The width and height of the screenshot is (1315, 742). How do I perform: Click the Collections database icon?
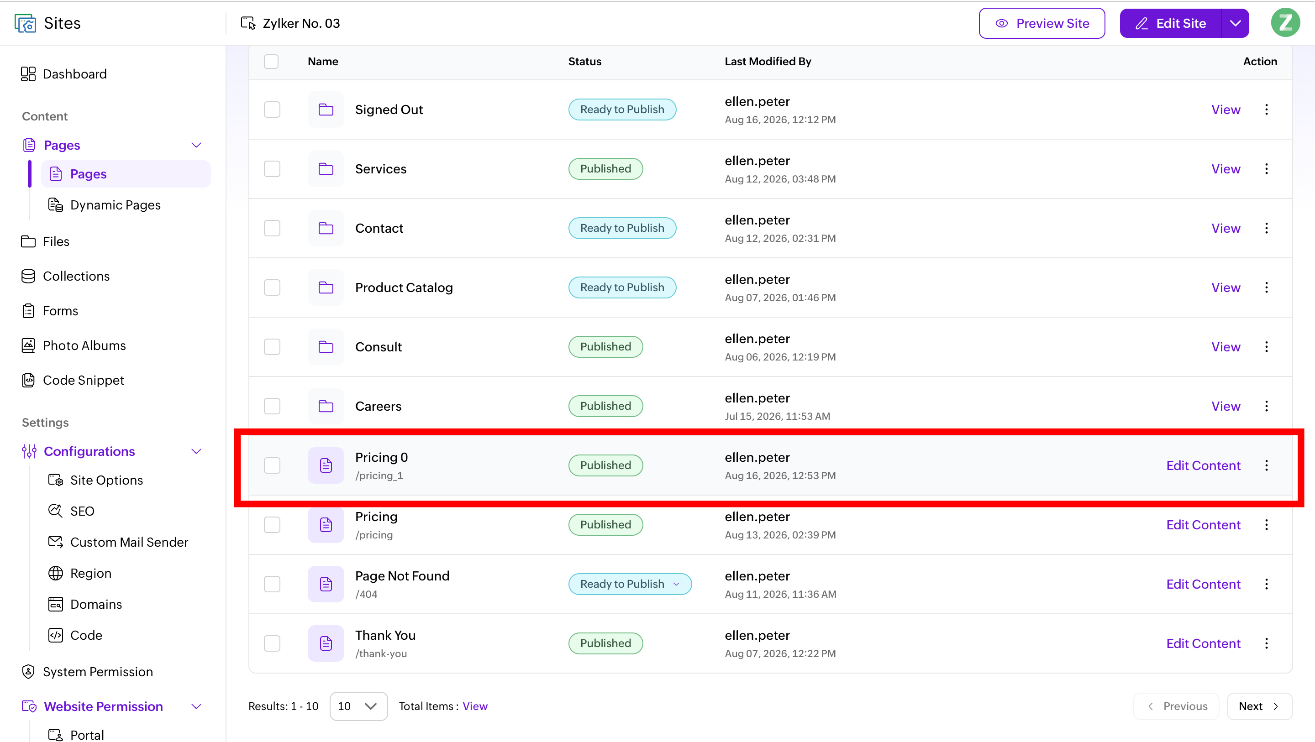[28, 276]
